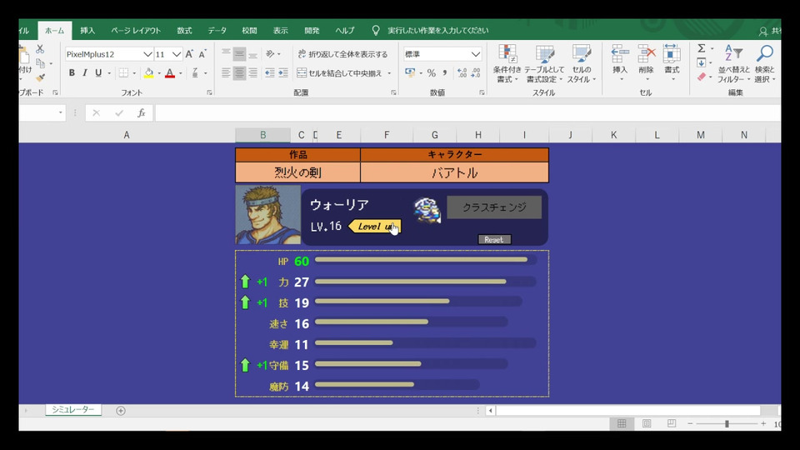Open the font size 11 dropdown
The image size is (800, 450).
[x=177, y=54]
